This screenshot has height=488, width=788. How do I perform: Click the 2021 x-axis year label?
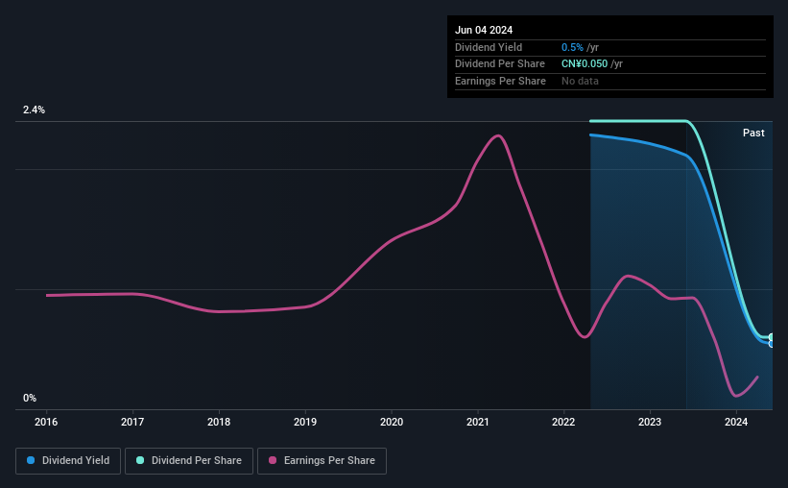point(477,422)
